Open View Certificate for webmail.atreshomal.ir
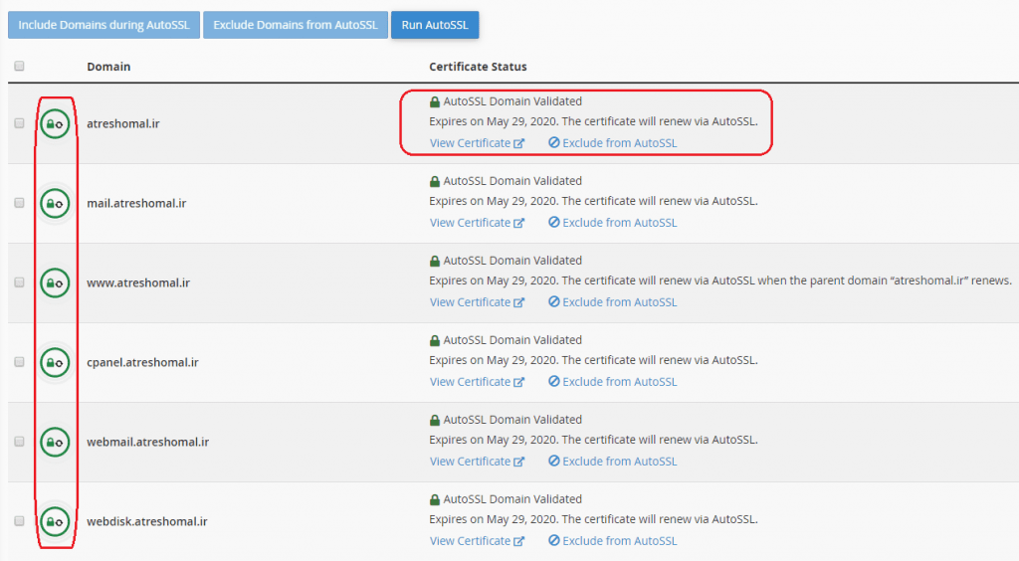Image resolution: width=1019 pixels, height=561 pixels. pos(477,461)
